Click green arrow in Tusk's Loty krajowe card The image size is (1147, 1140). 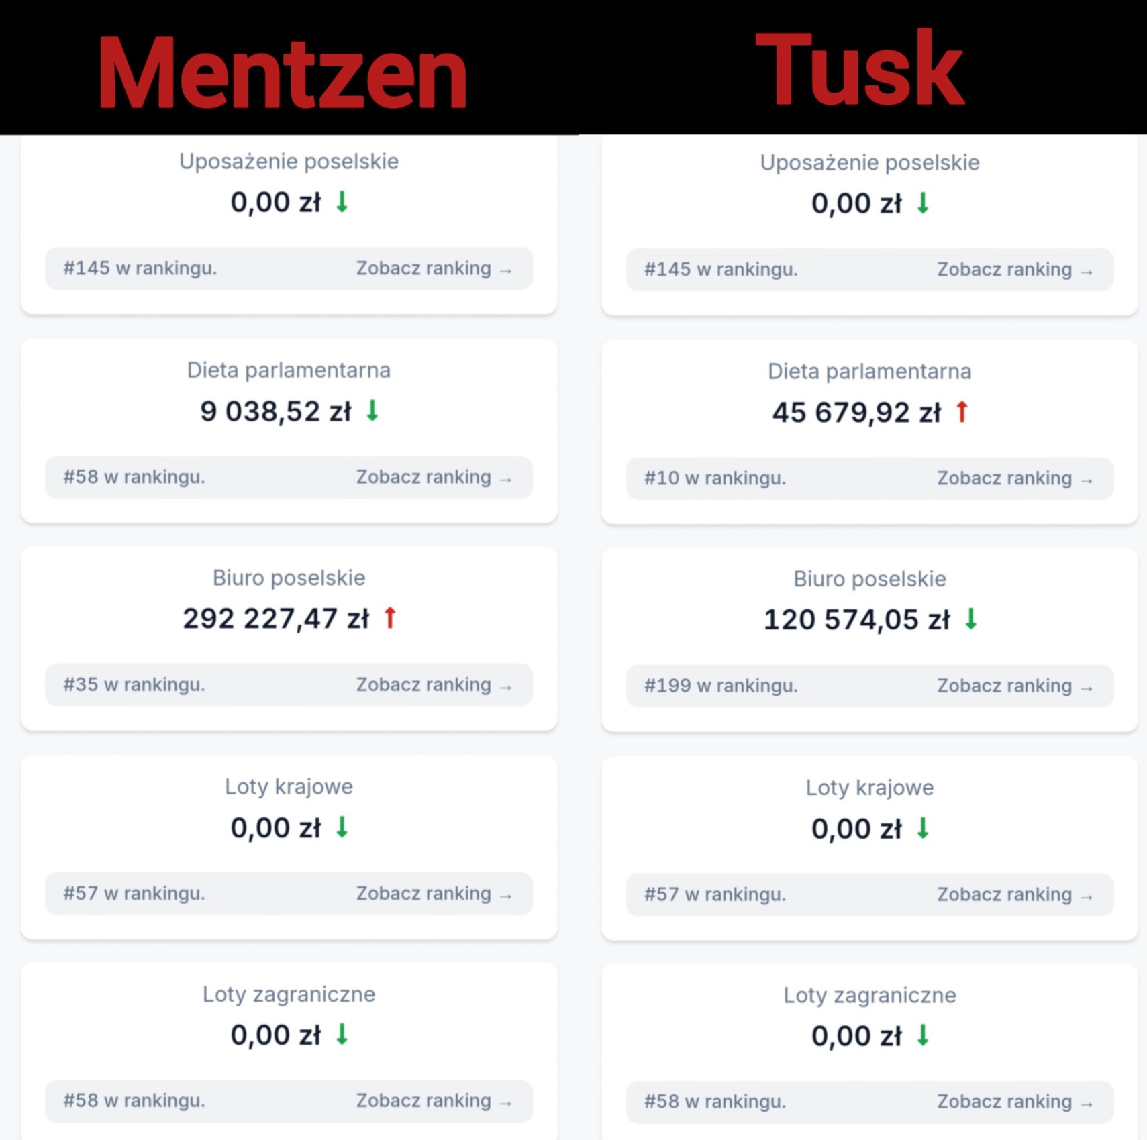923,828
